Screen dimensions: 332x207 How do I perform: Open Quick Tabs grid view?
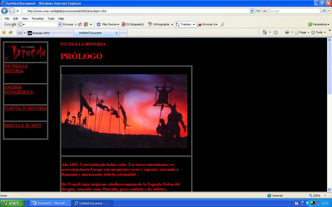(x=20, y=33)
